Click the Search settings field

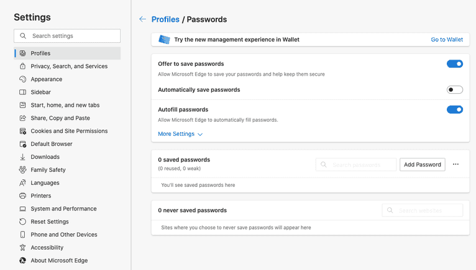click(x=67, y=36)
